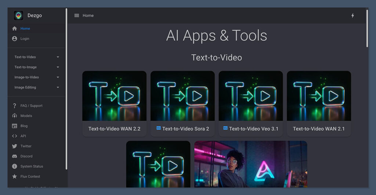View the System Status link
The image size is (376, 195).
[32, 166]
